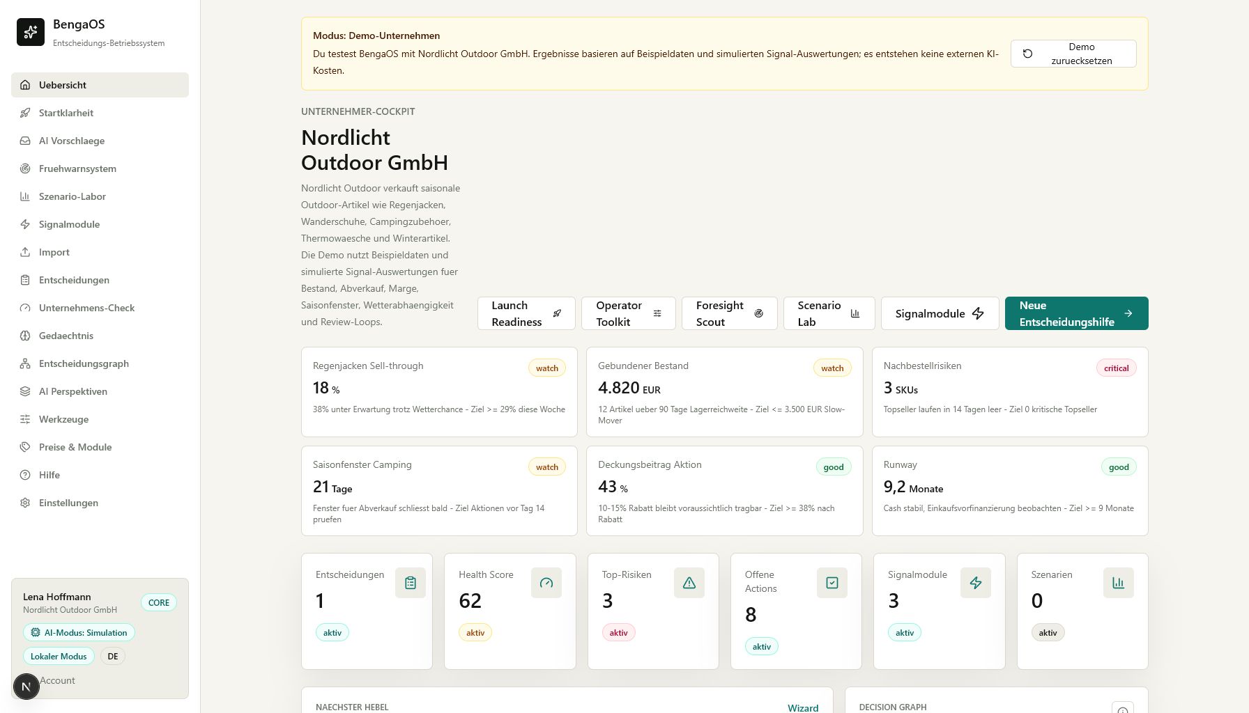The width and height of the screenshot is (1249, 713).
Task: Launch Foresight Scout
Action: click(x=729, y=313)
